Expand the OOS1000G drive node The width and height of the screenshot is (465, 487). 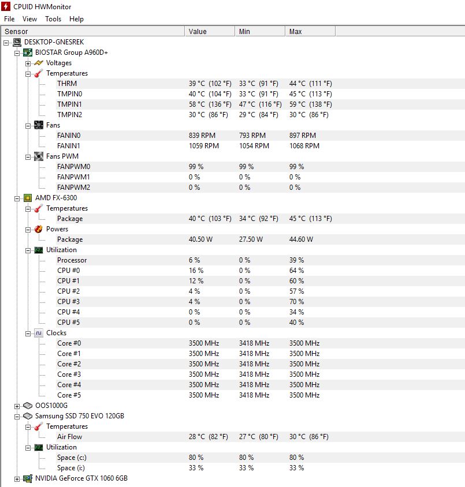(x=17, y=407)
